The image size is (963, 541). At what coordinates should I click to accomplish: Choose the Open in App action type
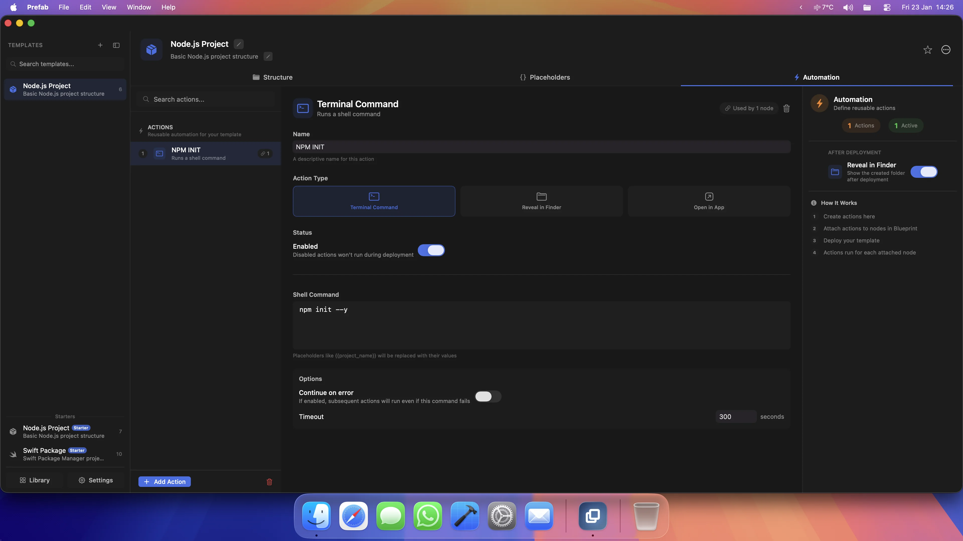point(709,201)
